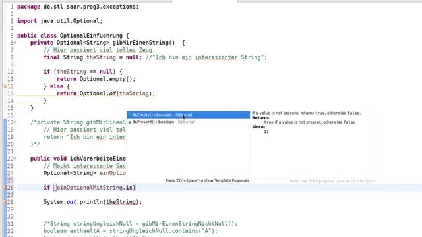Click line number 21 in the ruler

pyautogui.click(x=11, y=151)
